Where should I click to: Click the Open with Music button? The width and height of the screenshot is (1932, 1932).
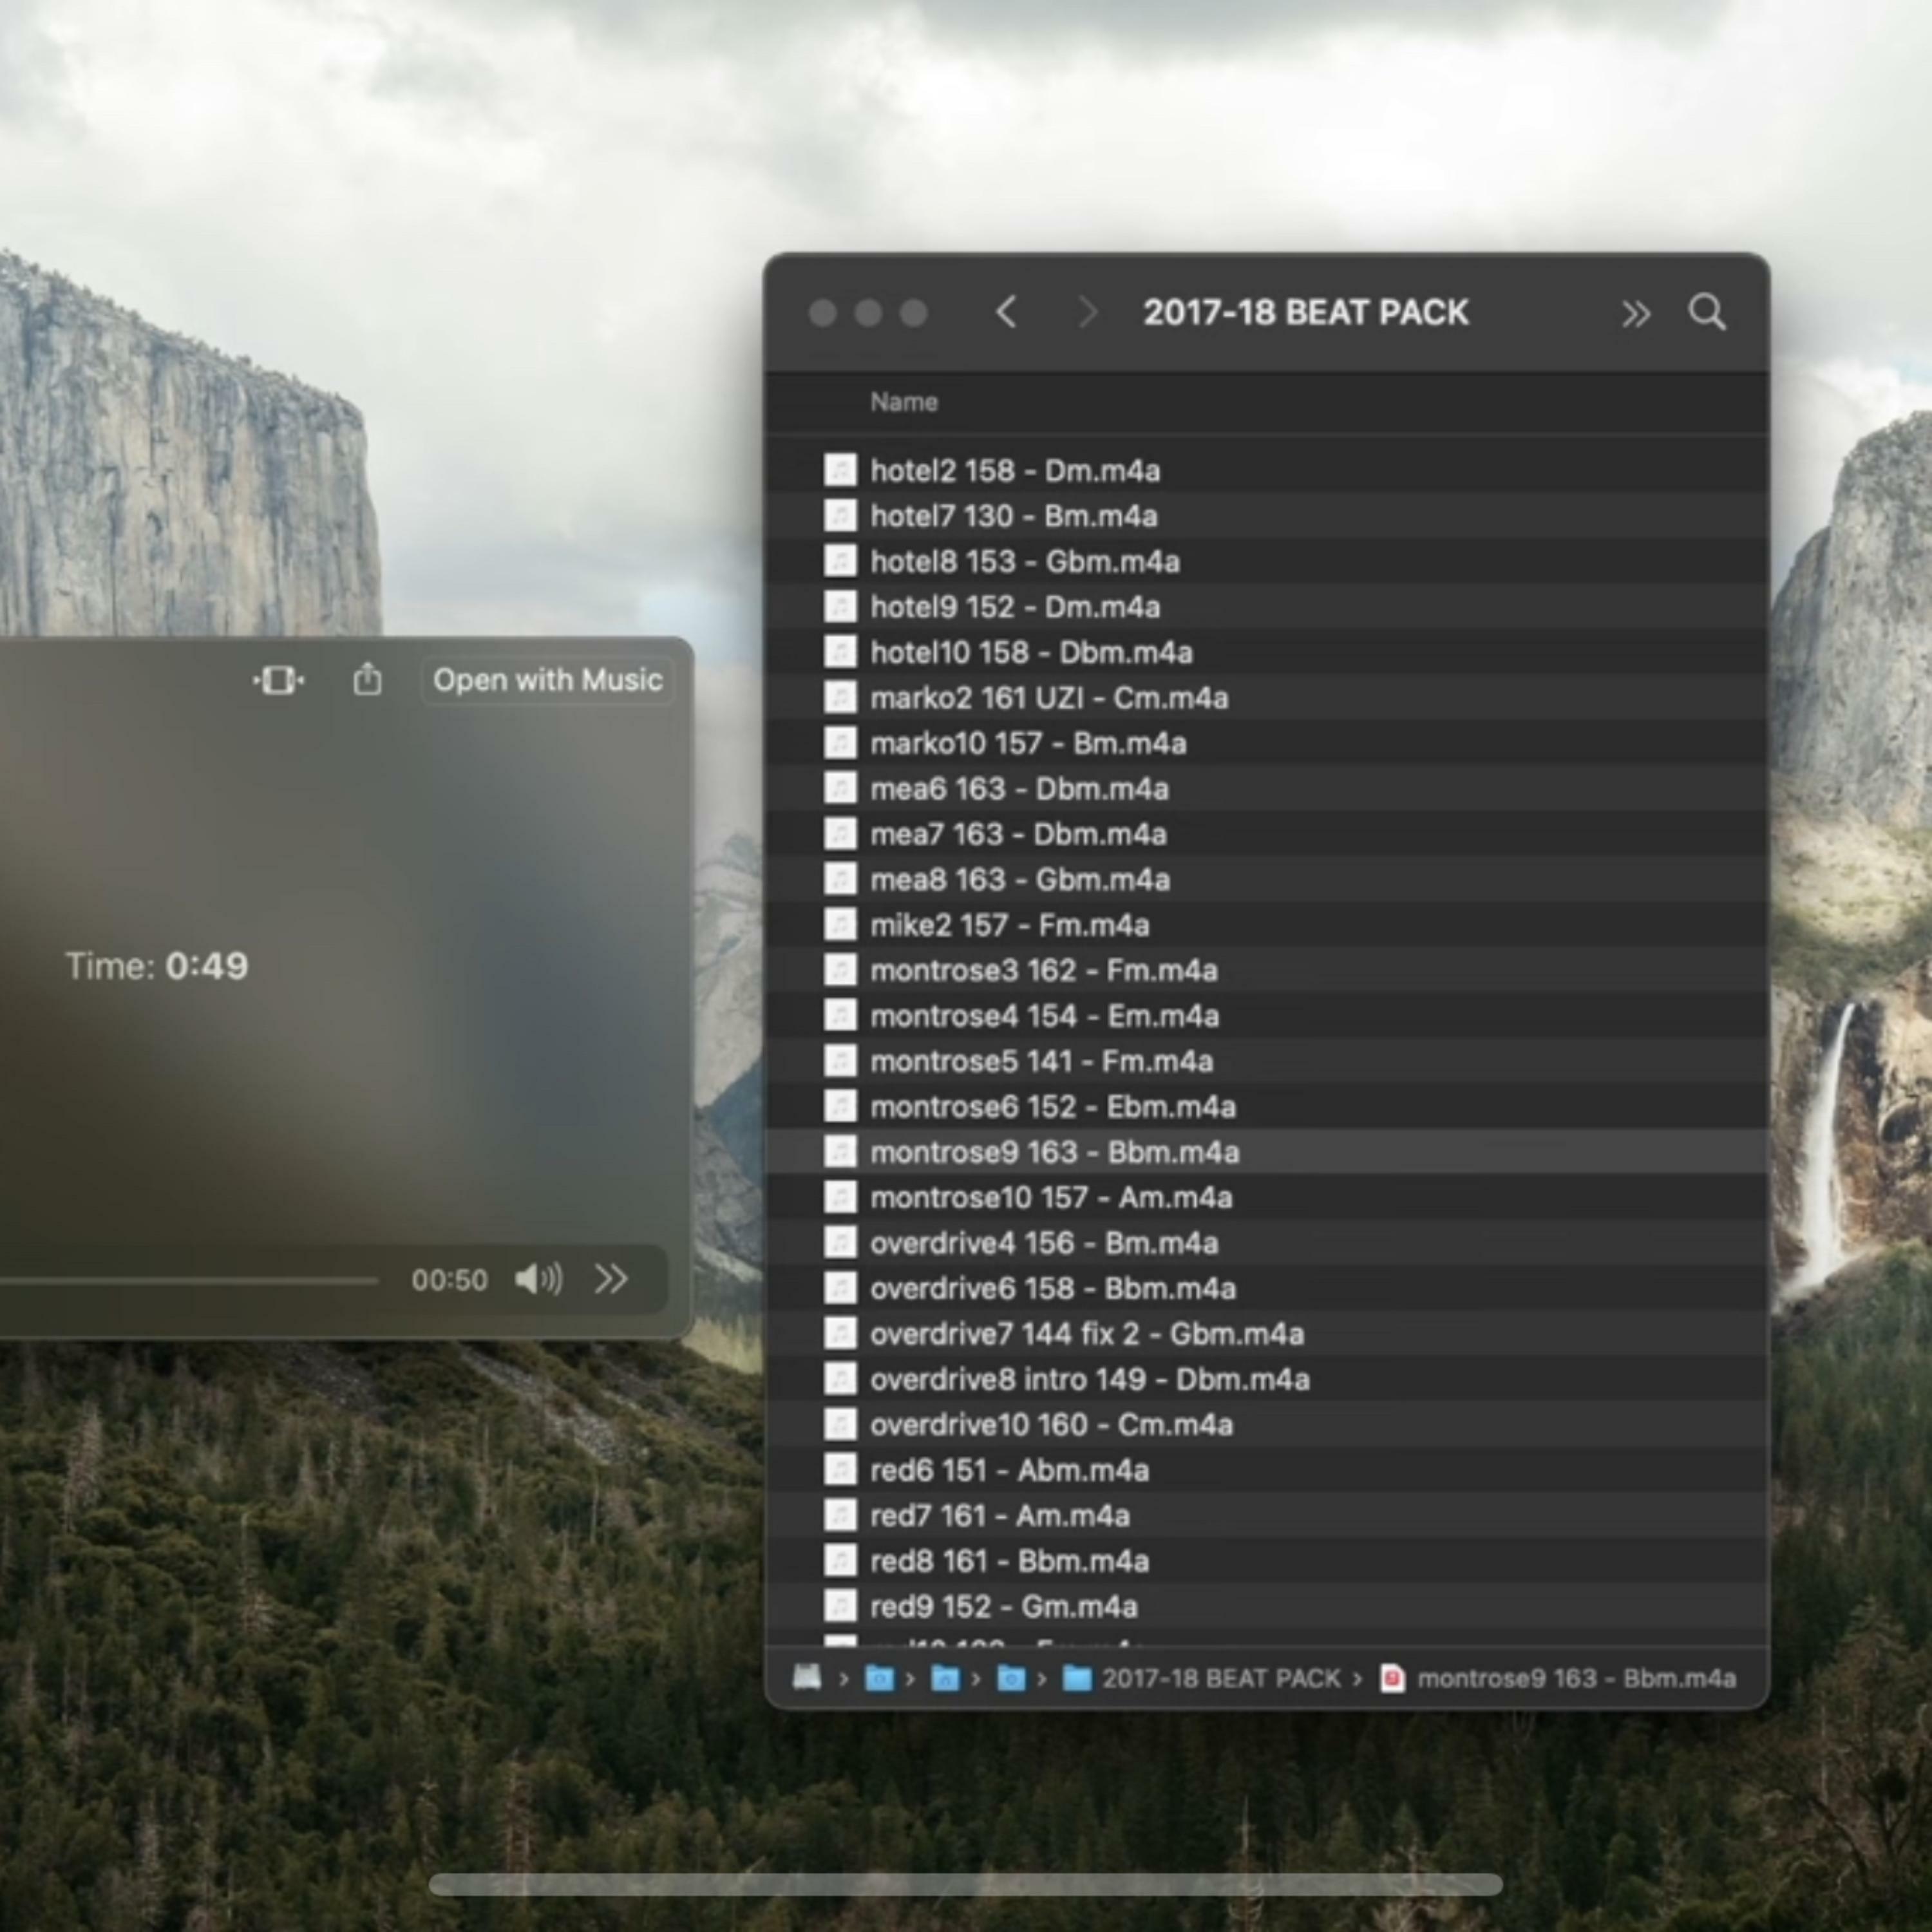pyautogui.click(x=547, y=680)
